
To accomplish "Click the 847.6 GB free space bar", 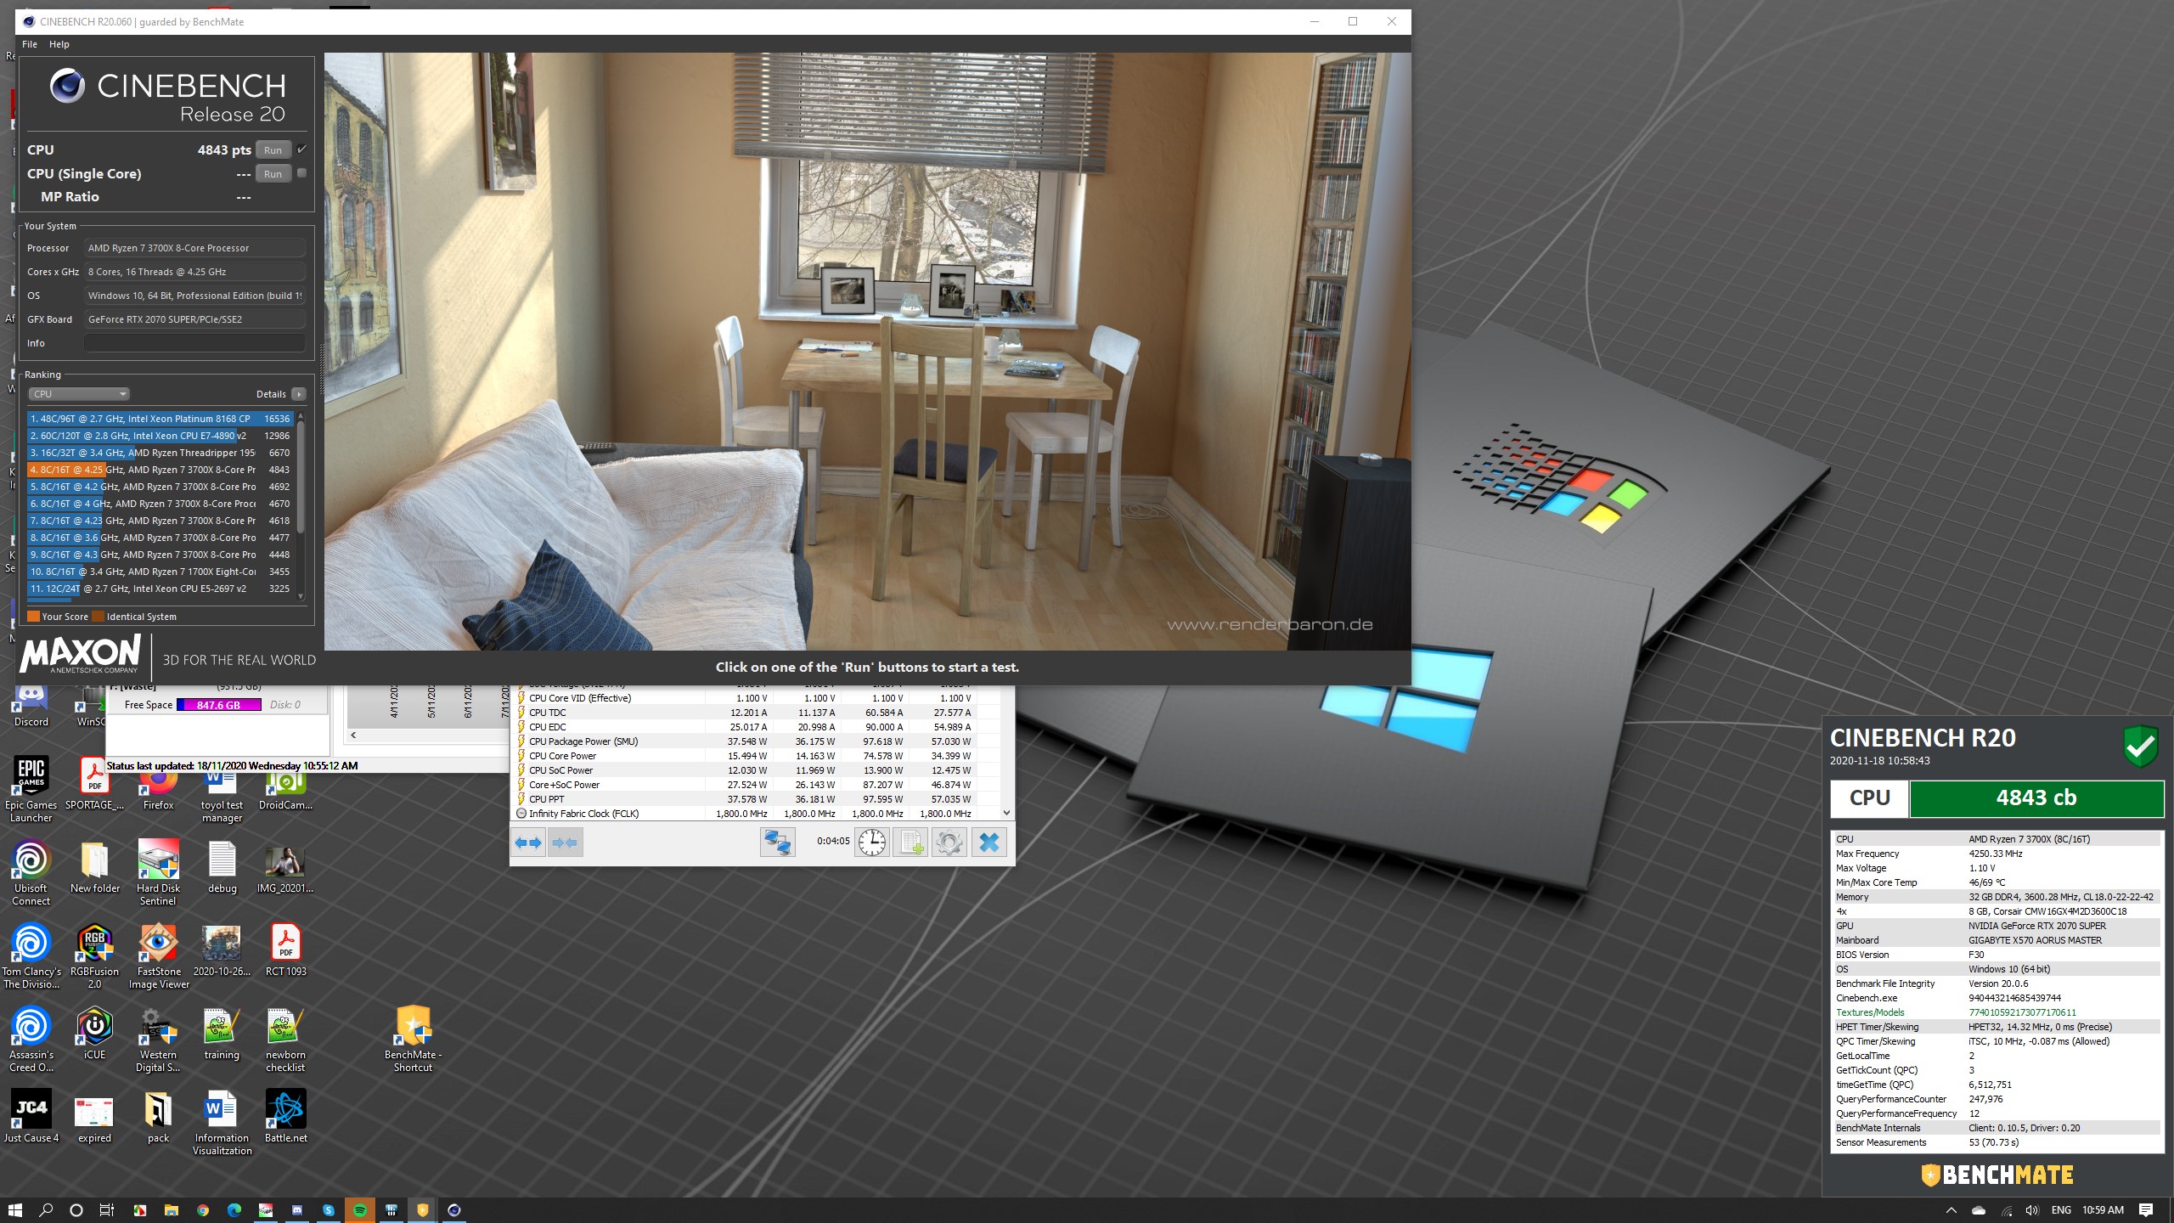I will pyautogui.click(x=219, y=705).
